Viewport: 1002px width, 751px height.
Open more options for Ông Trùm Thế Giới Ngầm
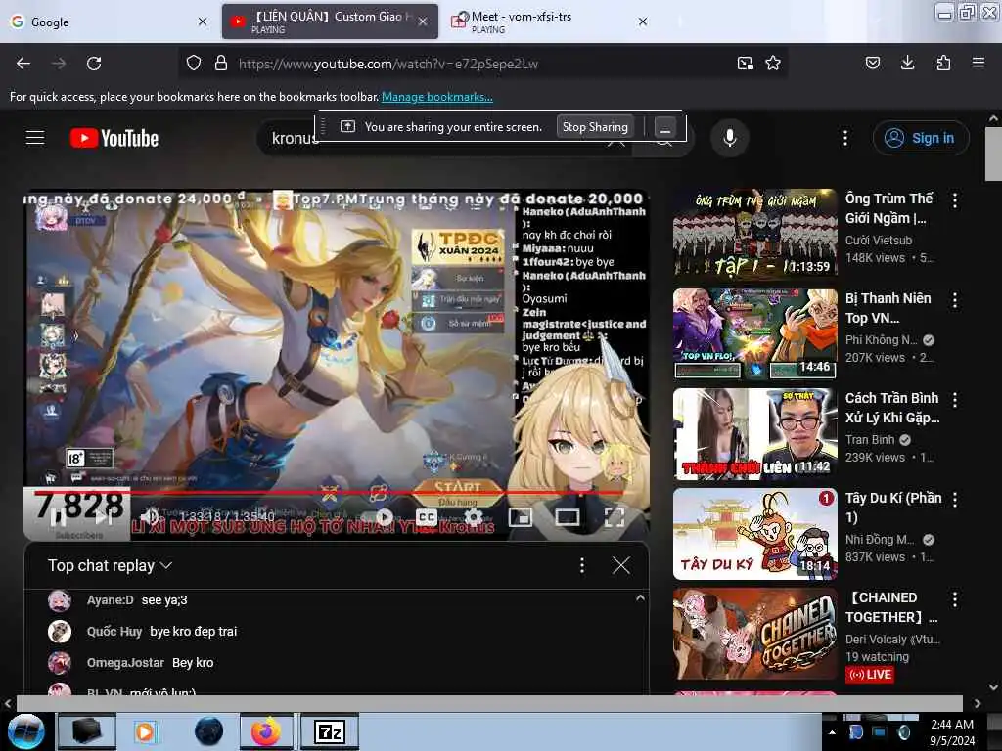coord(955,200)
